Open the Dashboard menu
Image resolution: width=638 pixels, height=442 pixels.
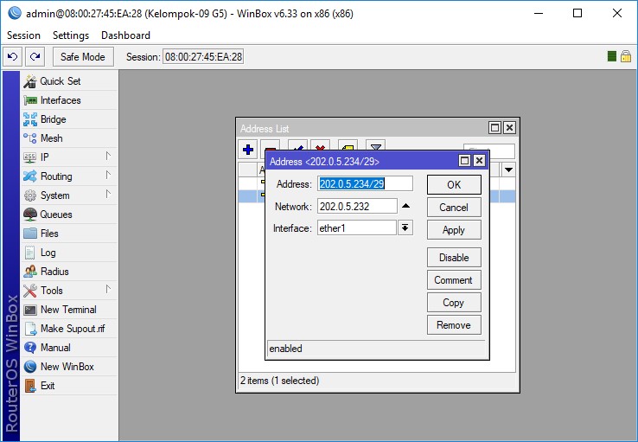125,35
